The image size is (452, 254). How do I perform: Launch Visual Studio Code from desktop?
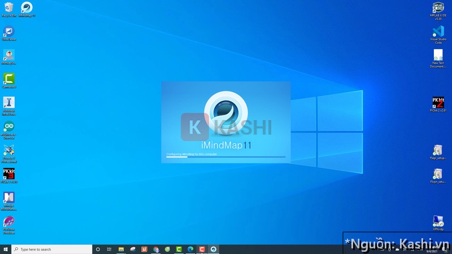tap(438, 32)
